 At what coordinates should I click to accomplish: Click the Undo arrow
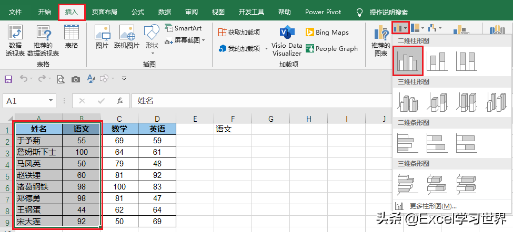24,79
